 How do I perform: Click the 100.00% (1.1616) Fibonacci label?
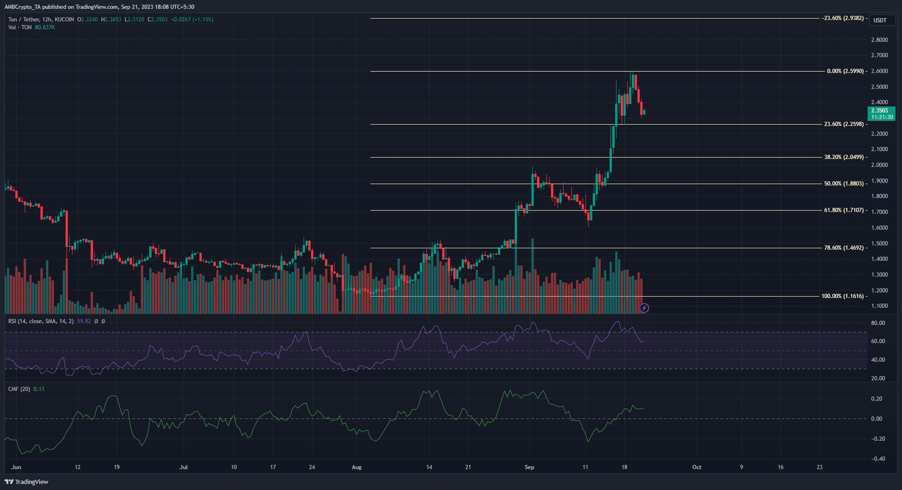coord(842,296)
